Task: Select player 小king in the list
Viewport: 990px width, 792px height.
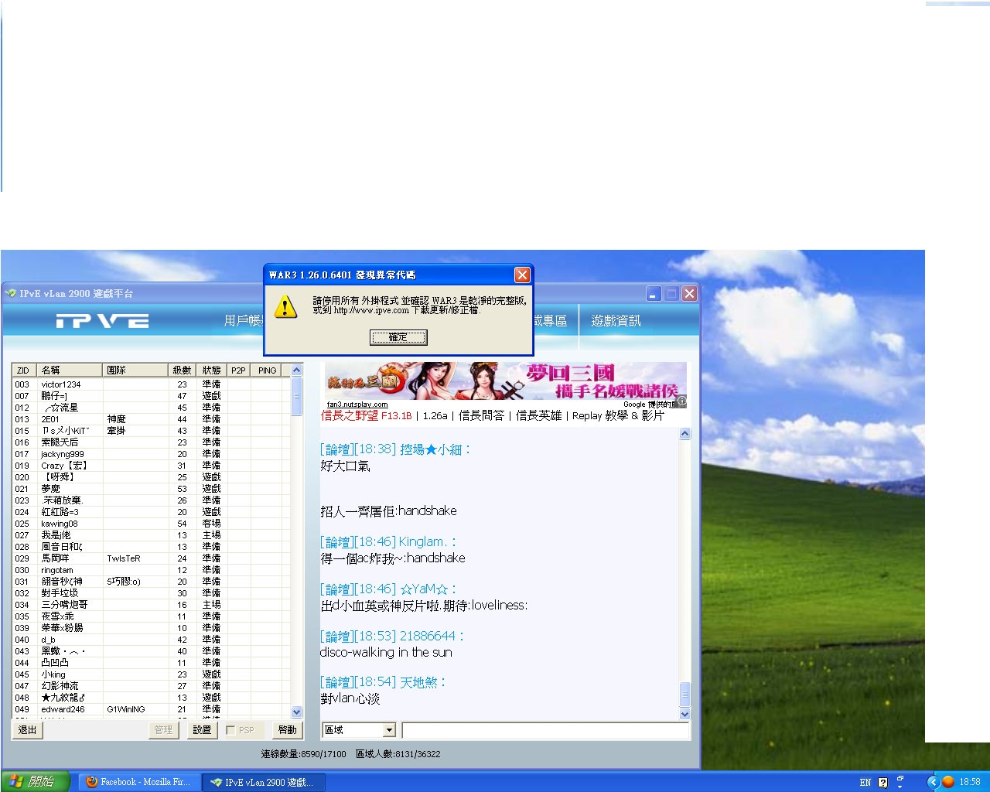Action: pos(151,674)
